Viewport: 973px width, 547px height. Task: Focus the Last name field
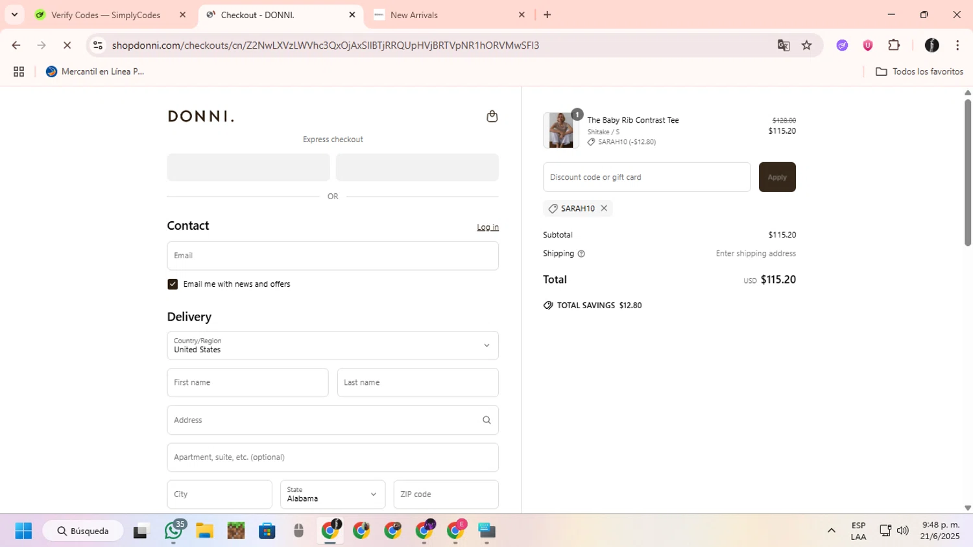coord(418,383)
